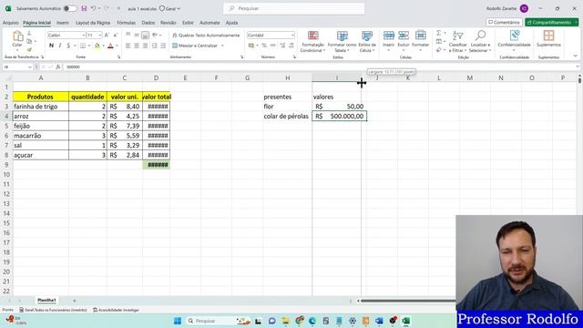The image size is (583, 328).
Task: Expand the Name Box dropdown
Action: coord(30,67)
